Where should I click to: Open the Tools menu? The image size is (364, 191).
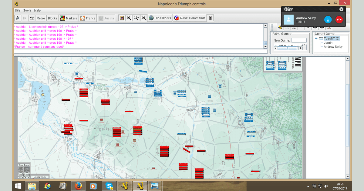pyautogui.click(x=27, y=10)
